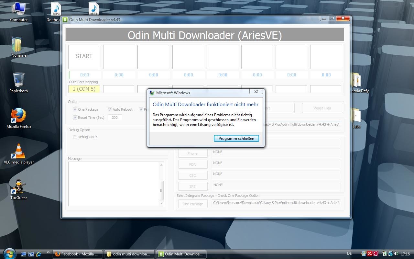This screenshot has width=414, height=259.
Task: Open the Computer desktop icon
Action: pos(19,12)
